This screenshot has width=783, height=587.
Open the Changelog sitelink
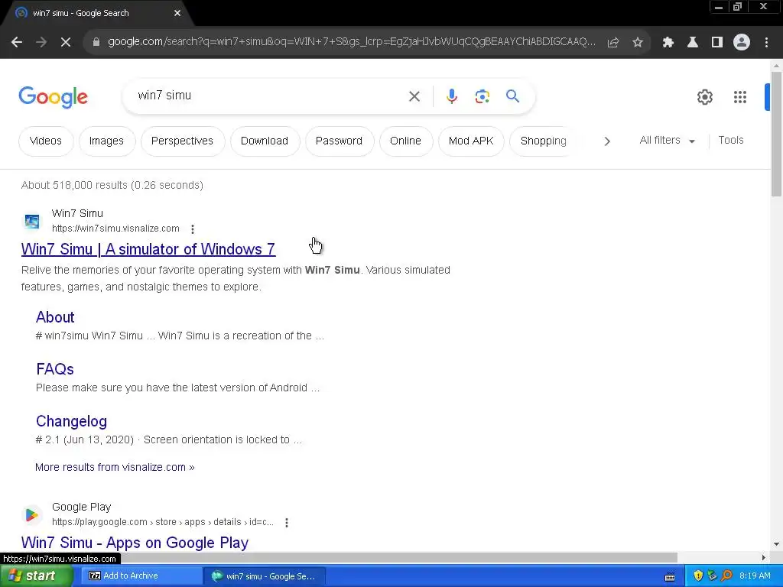pyautogui.click(x=71, y=421)
